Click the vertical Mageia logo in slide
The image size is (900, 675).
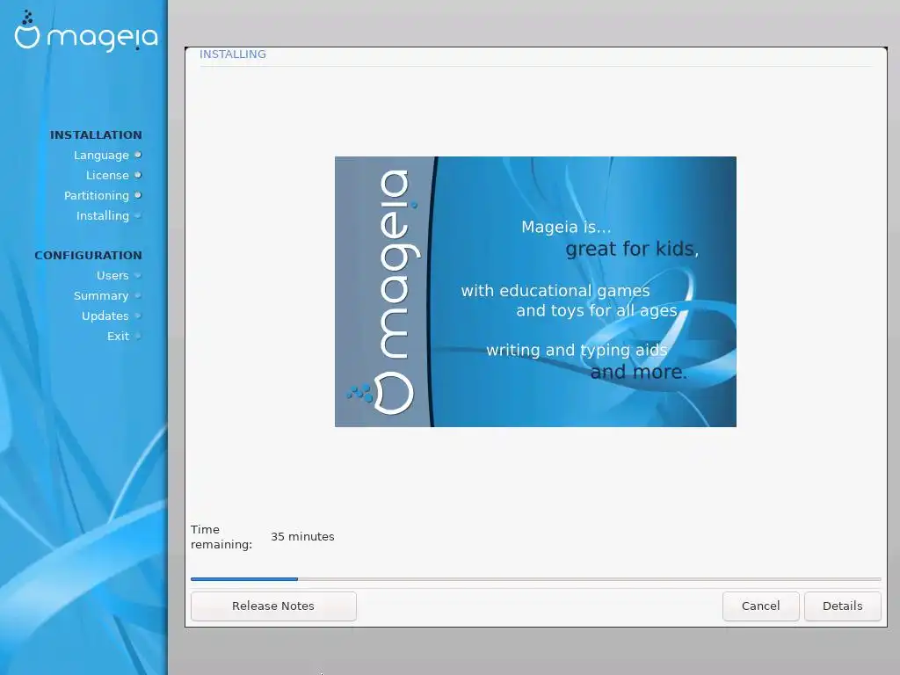coord(386,292)
